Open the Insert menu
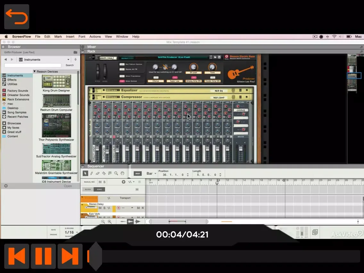 [x=70, y=37]
